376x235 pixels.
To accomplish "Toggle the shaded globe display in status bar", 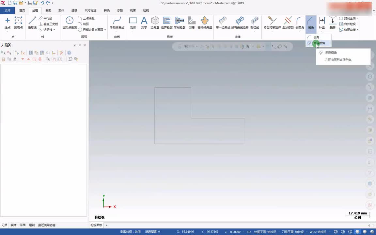I will click(357, 232).
